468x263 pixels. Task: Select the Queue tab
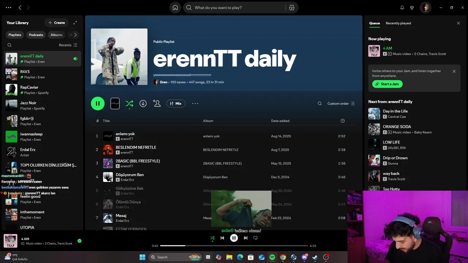click(374, 23)
